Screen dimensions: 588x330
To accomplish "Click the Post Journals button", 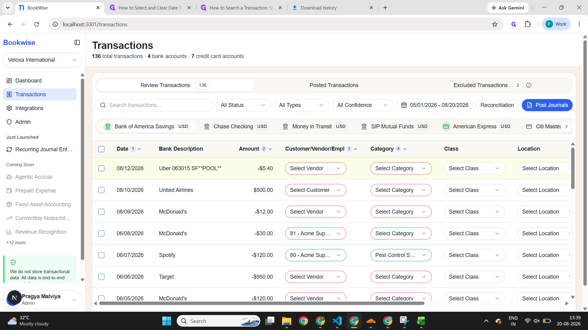I will (x=547, y=105).
